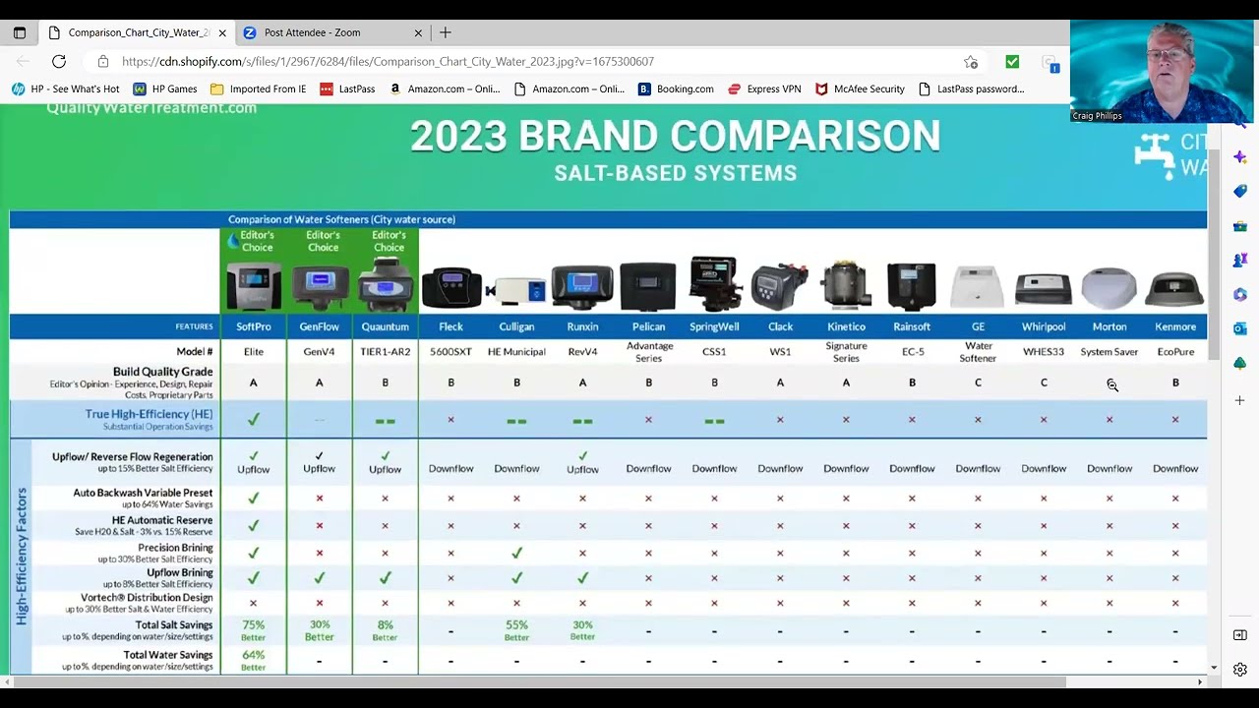Screen dimensions: 1259x708
Task: Click the 'EcoPure' model cell
Action: (1175, 352)
